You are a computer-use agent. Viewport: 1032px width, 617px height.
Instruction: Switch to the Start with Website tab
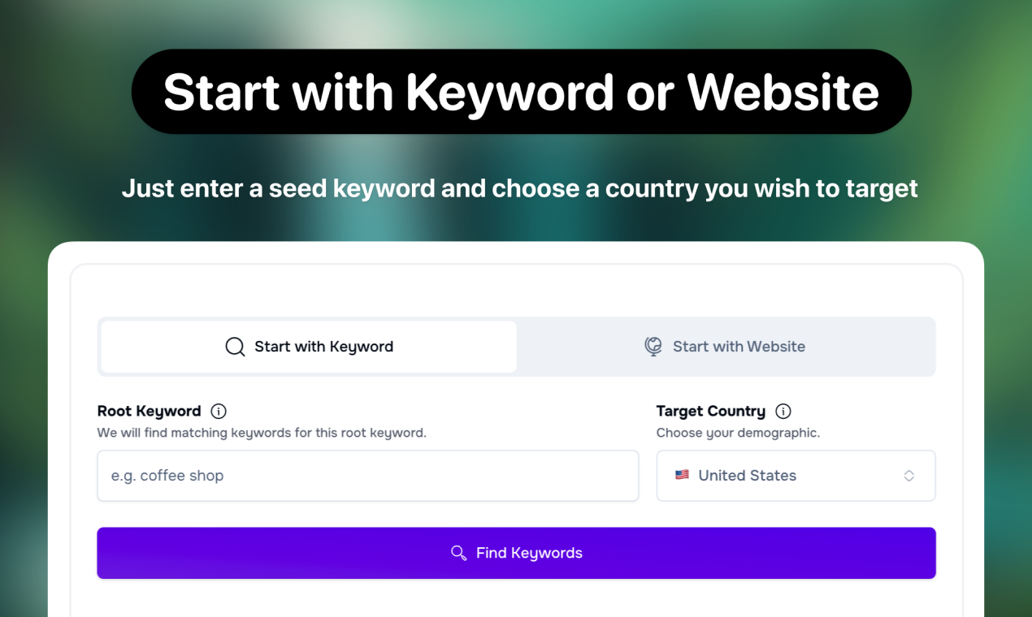tap(725, 347)
